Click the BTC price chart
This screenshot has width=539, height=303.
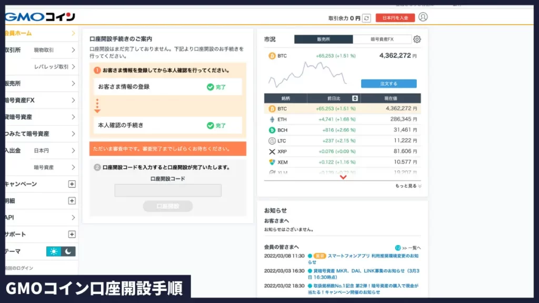point(307,74)
